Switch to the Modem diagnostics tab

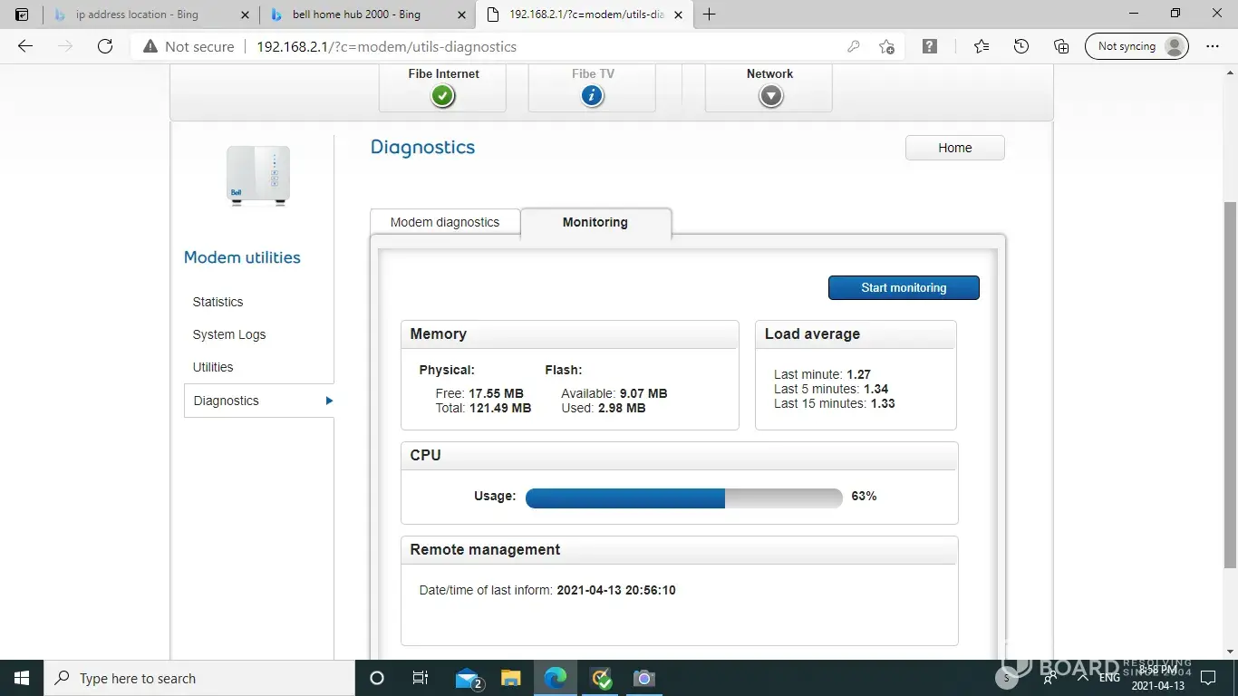coord(445,222)
